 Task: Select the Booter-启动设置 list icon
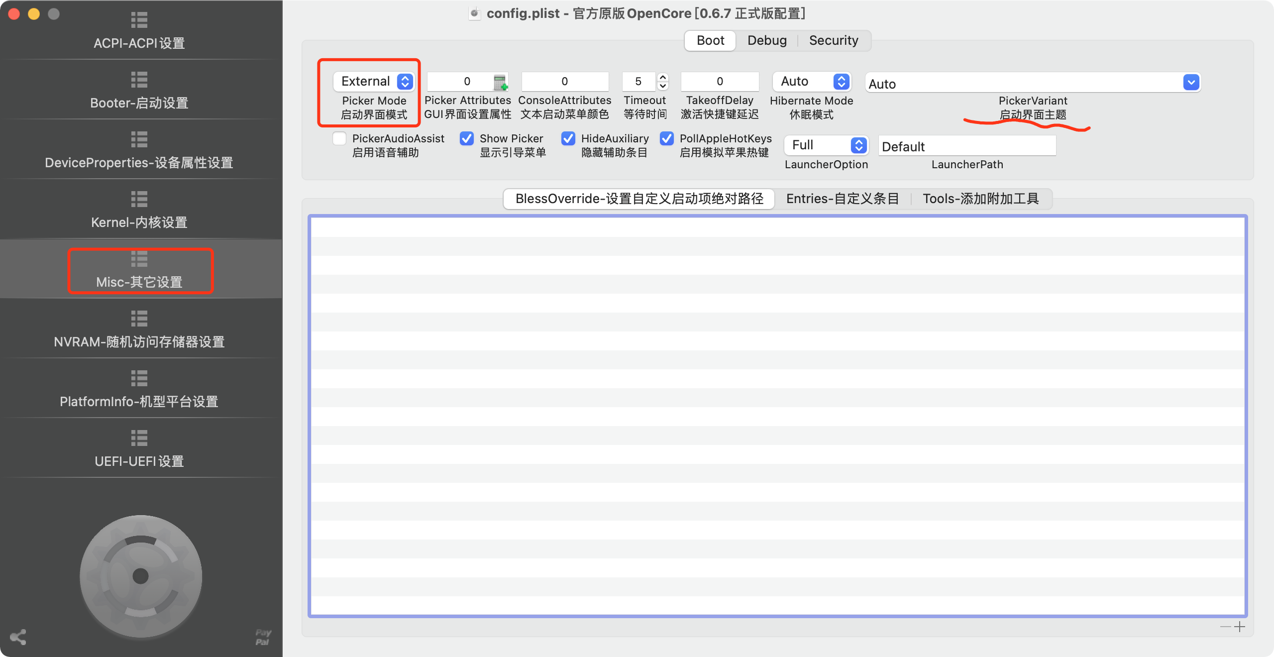click(139, 80)
